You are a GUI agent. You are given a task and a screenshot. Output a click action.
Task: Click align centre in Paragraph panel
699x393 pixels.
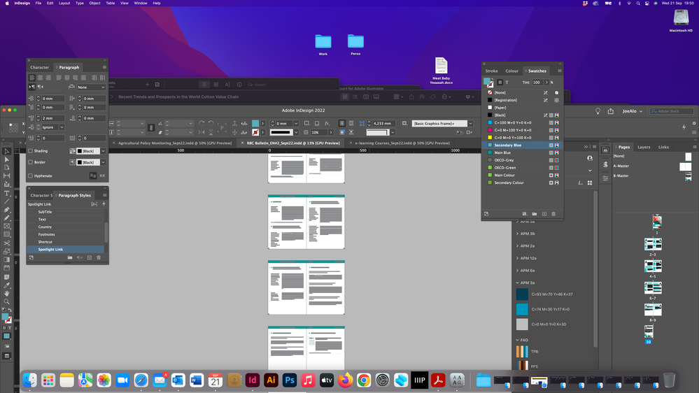(40, 78)
